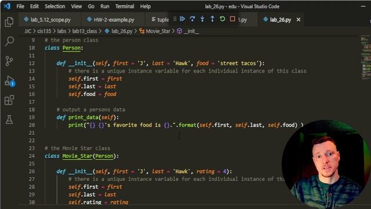Open the Explorer view in activity bar

tap(9, 22)
